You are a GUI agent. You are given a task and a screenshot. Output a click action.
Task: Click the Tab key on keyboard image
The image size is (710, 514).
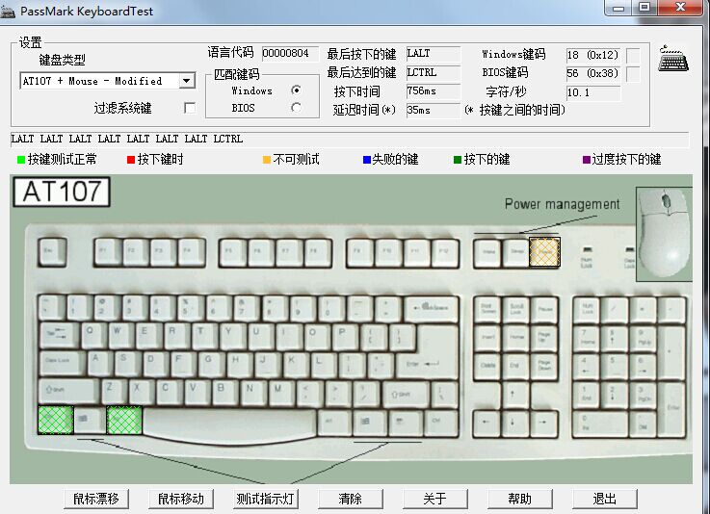pos(60,335)
